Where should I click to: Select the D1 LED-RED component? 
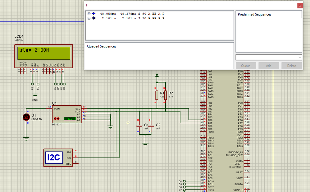click(26, 117)
